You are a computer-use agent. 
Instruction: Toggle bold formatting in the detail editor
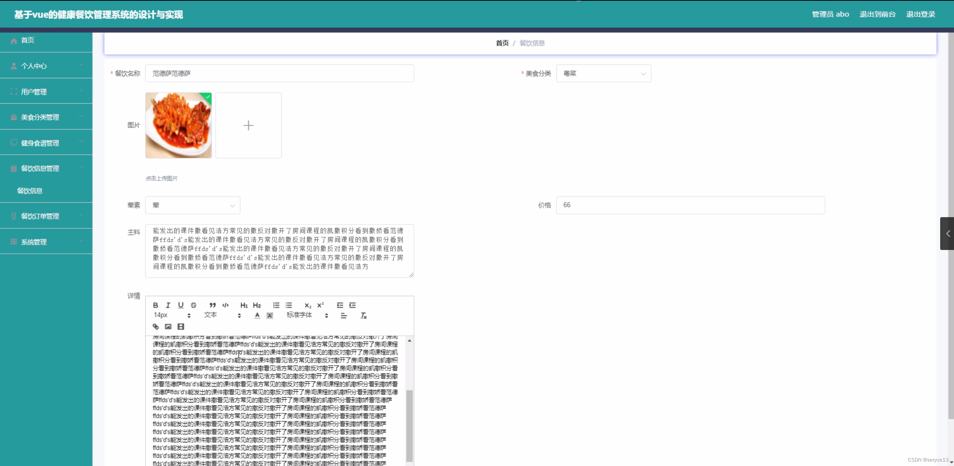pyautogui.click(x=155, y=305)
